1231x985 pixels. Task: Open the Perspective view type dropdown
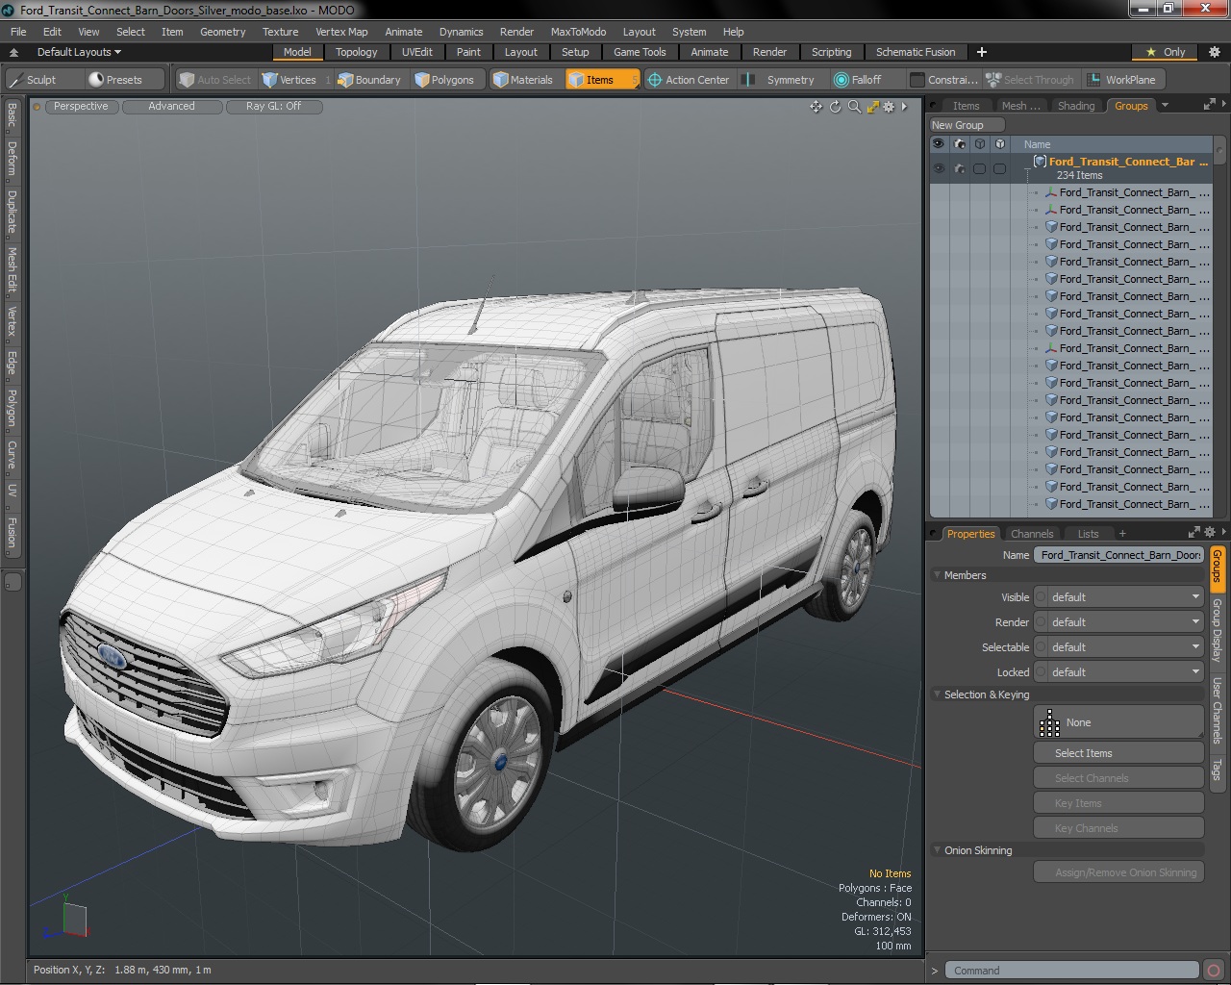click(x=81, y=107)
